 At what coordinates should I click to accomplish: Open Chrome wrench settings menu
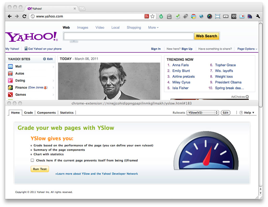click(258, 16)
